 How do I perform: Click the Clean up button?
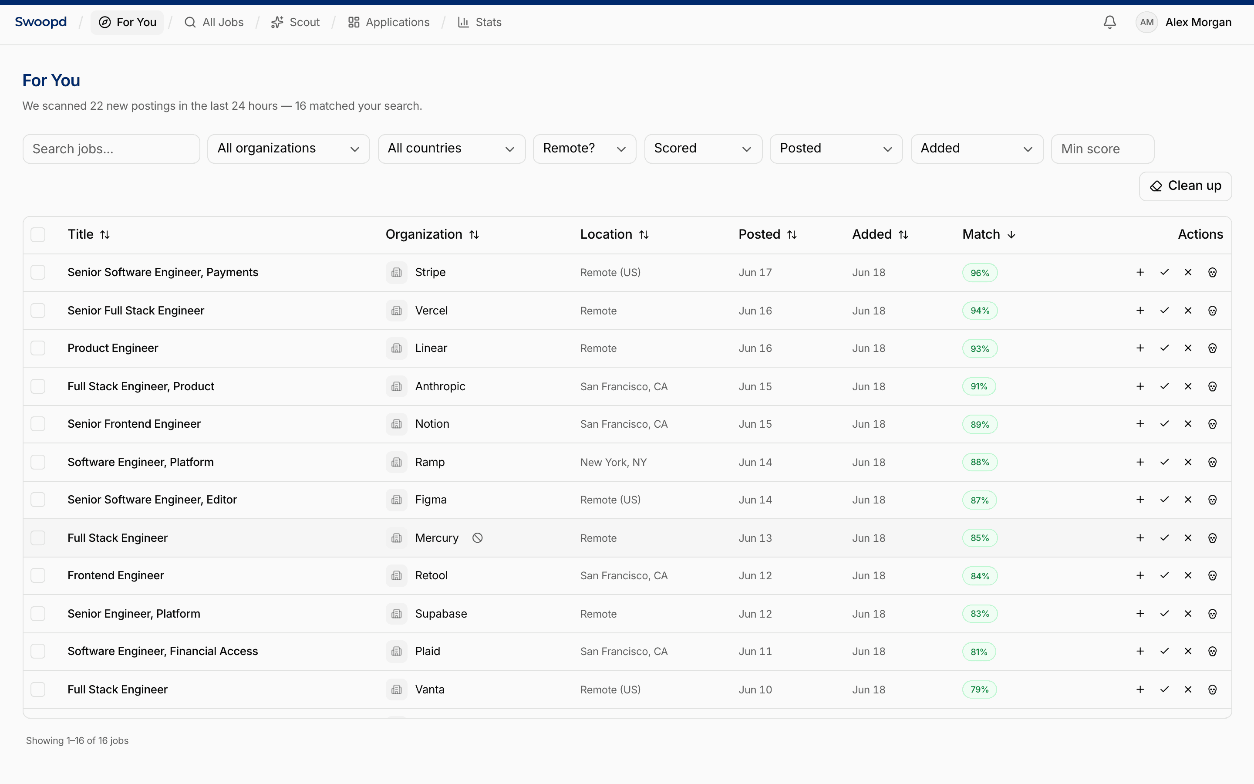(1185, 186)
